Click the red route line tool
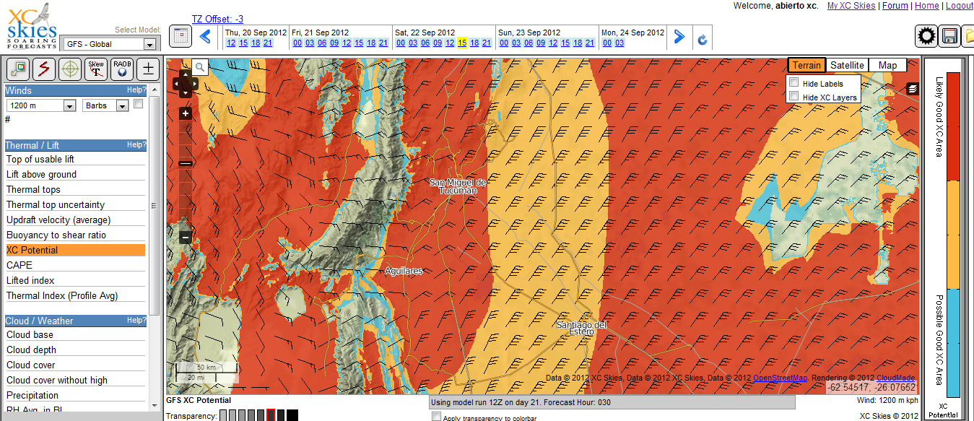Viewport: 974px width, 421px height. click(44, 69)
